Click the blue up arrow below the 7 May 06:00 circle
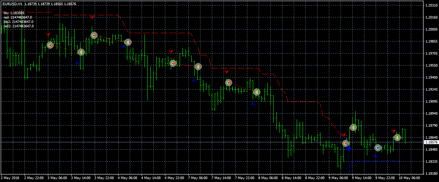The image size is (439, 182). tap(195, 80)
